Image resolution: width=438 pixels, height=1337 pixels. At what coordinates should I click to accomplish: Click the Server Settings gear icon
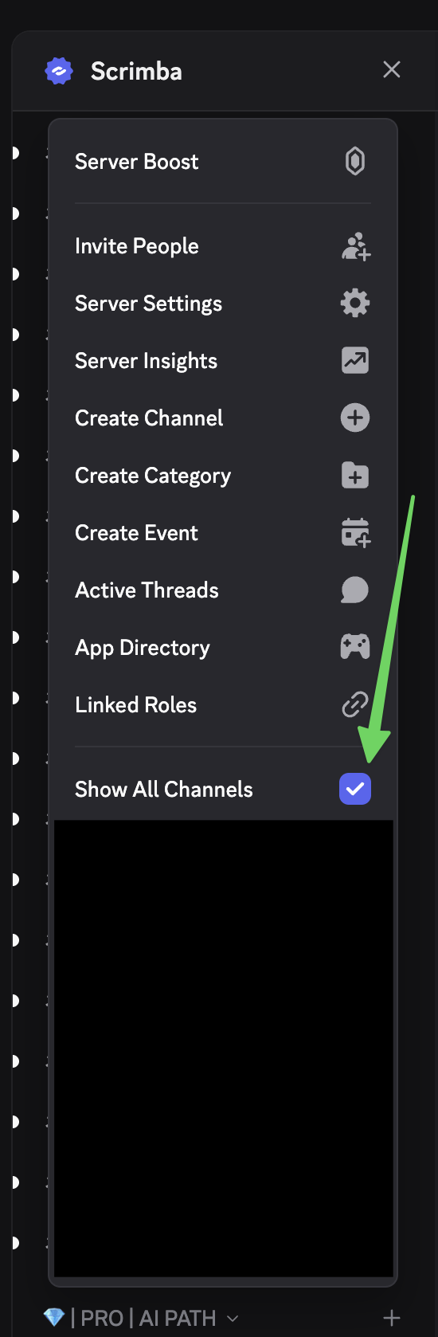[x=355, y=304]
